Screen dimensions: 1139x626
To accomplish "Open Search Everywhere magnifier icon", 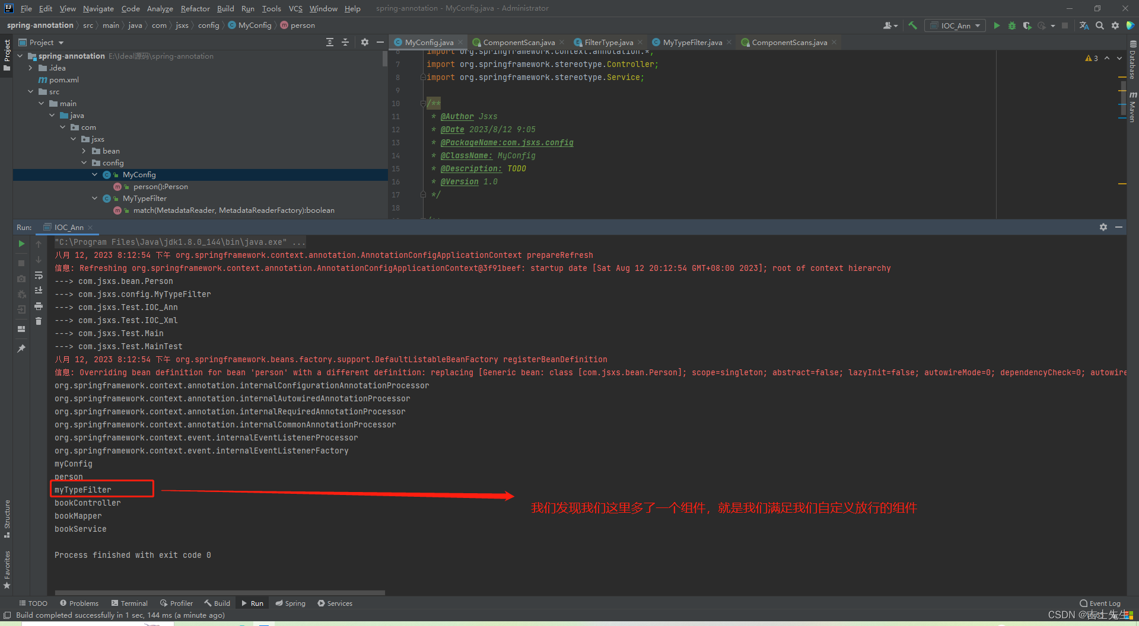I will coord(1100,25).
